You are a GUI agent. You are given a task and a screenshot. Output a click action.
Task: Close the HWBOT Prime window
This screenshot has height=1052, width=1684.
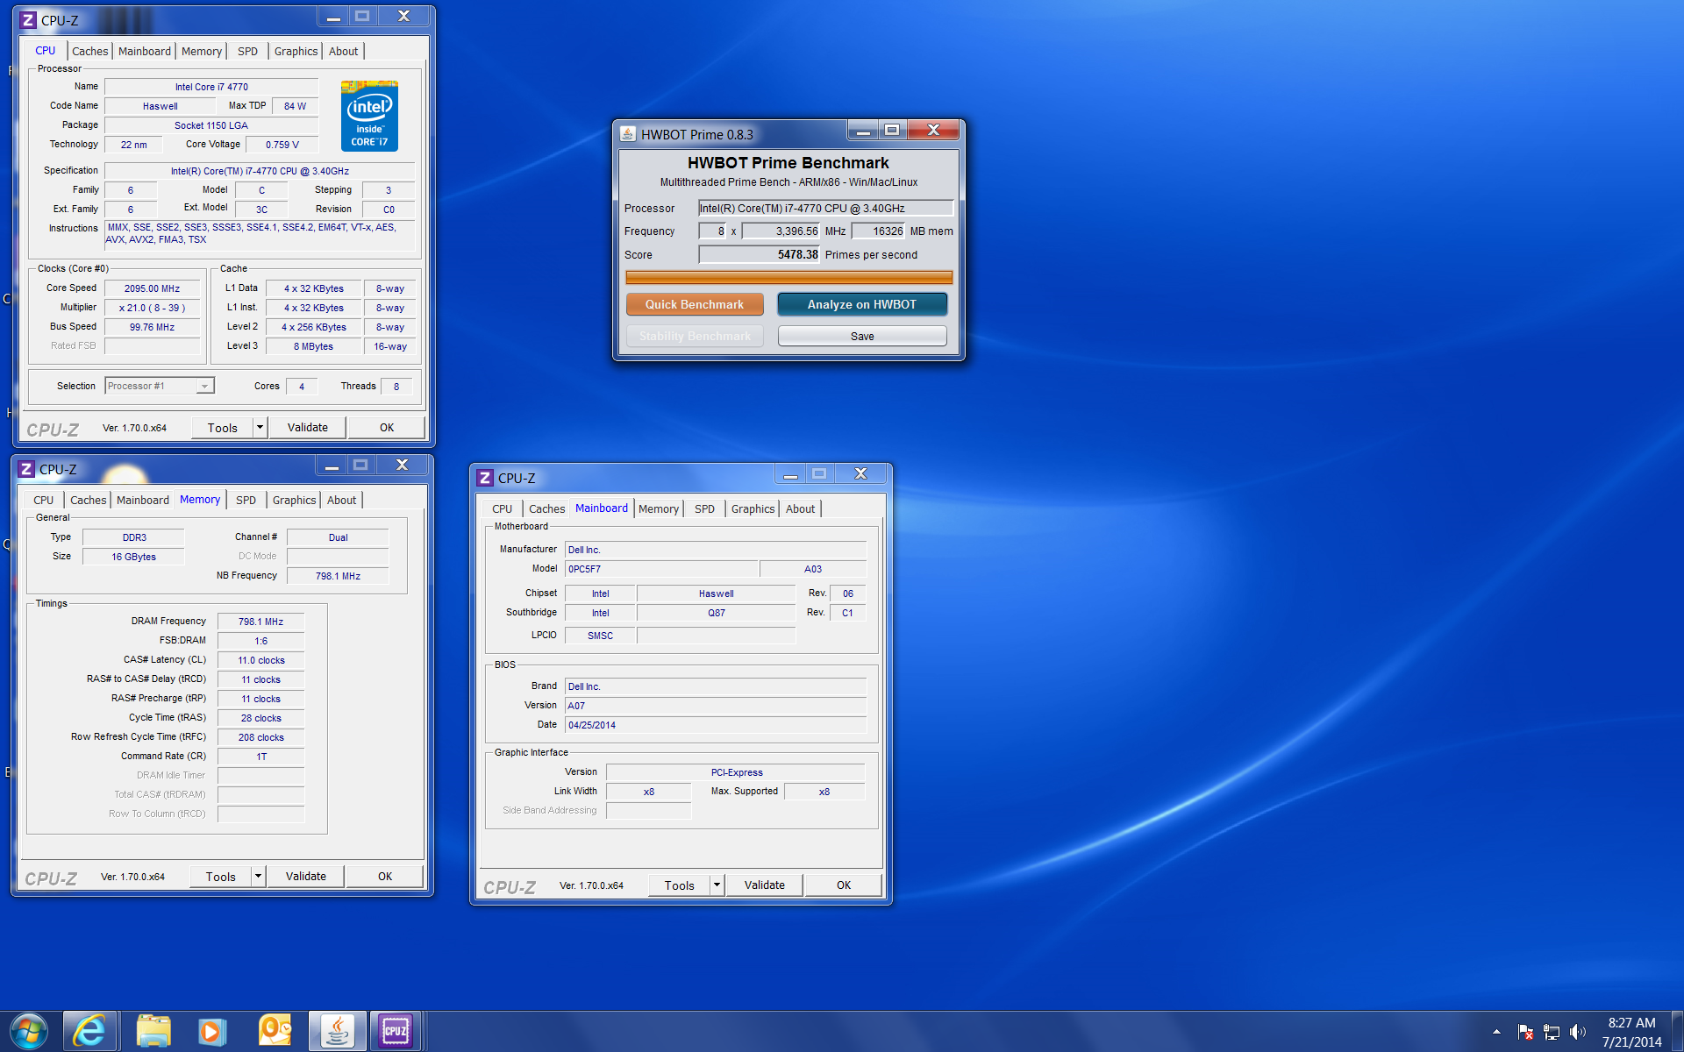(933, 131)
